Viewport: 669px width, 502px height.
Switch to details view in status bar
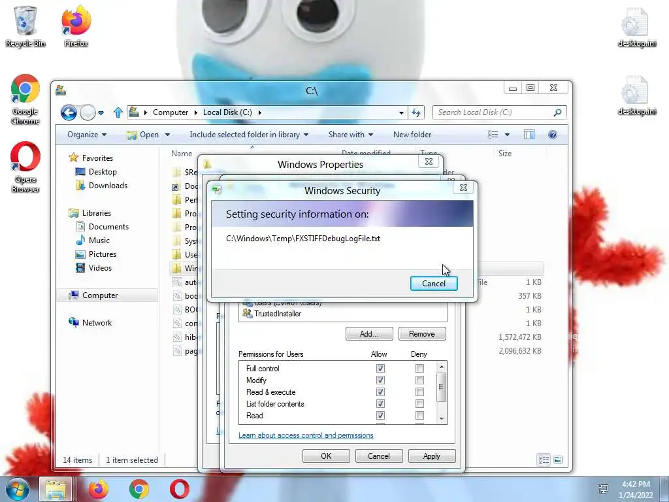(544, 460)
